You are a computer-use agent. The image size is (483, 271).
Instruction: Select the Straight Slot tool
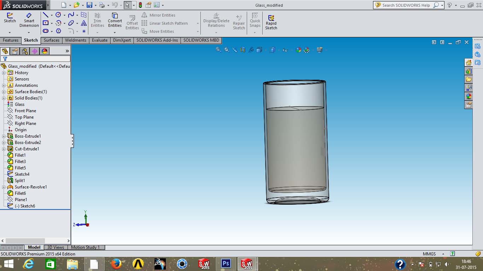point(46,31)
